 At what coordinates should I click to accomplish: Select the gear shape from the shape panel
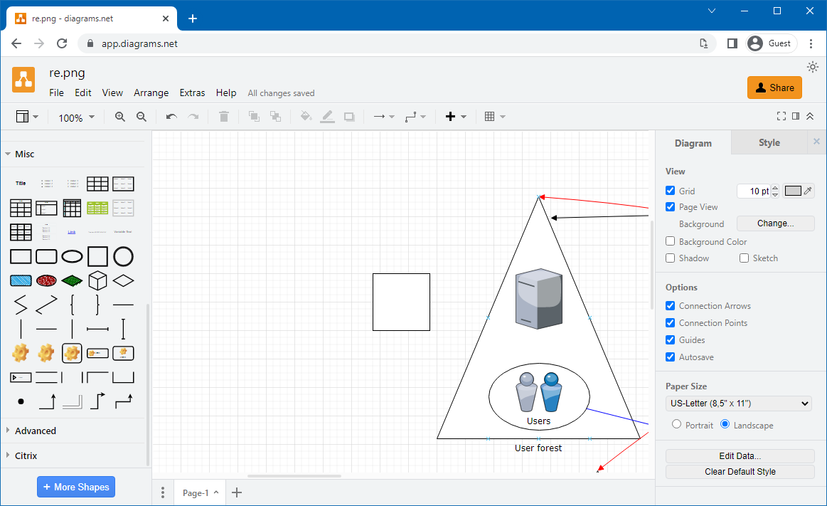coord(20,353)
